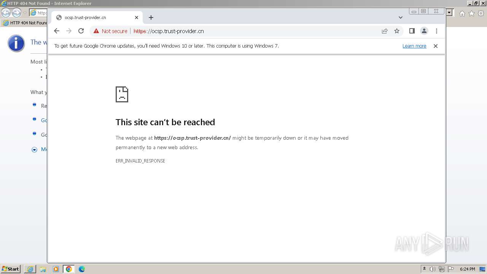Viewport: 487px width, 274px height.
Task: Open the Chrome three-dot menu
Action: point(436,31)
